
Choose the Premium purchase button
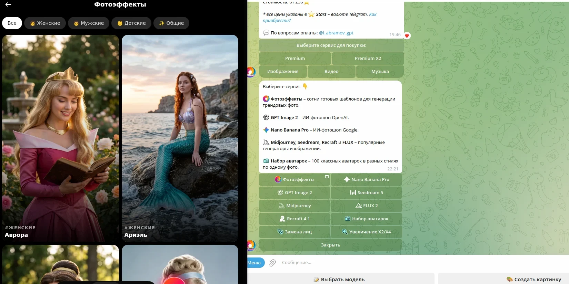(x=295, y=58)
